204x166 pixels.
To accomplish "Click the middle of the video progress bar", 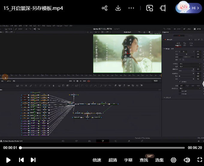I will [x=102, y=148].
